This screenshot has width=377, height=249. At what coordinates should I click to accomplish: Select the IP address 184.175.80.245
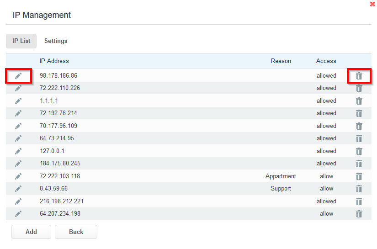click(x=60, y=163)
